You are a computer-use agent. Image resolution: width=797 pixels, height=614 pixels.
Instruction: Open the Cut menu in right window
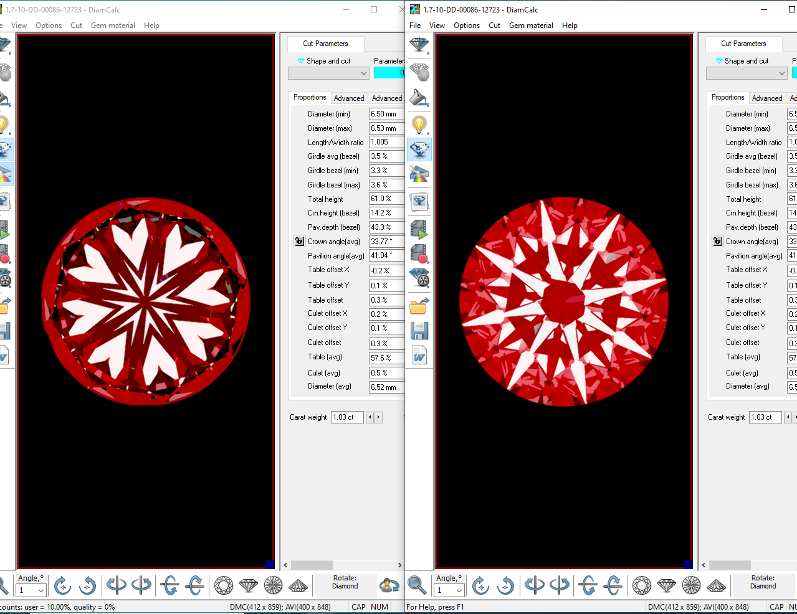point(494,26)
